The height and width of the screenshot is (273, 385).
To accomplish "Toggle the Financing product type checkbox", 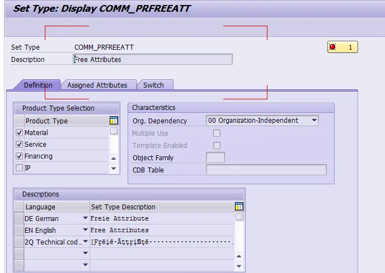I will tap(19, 156).
